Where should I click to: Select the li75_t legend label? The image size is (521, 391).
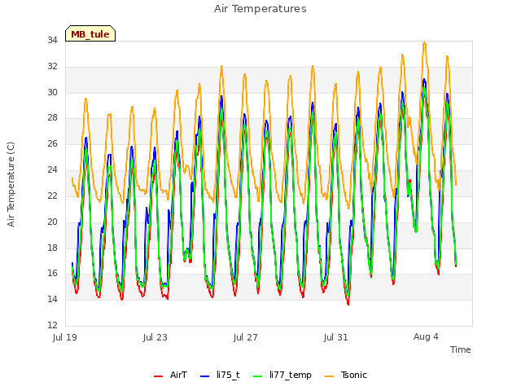[228, 375]
